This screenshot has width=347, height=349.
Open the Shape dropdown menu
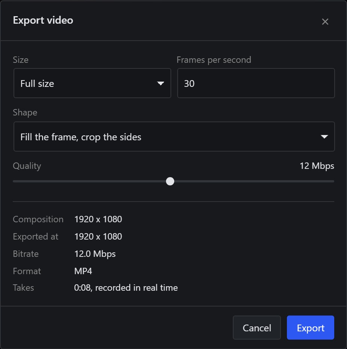pyautogui.click(x=174, y=137)
